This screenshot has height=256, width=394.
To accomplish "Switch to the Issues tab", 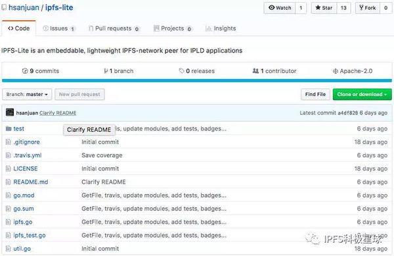I will (x=59, y=28).
